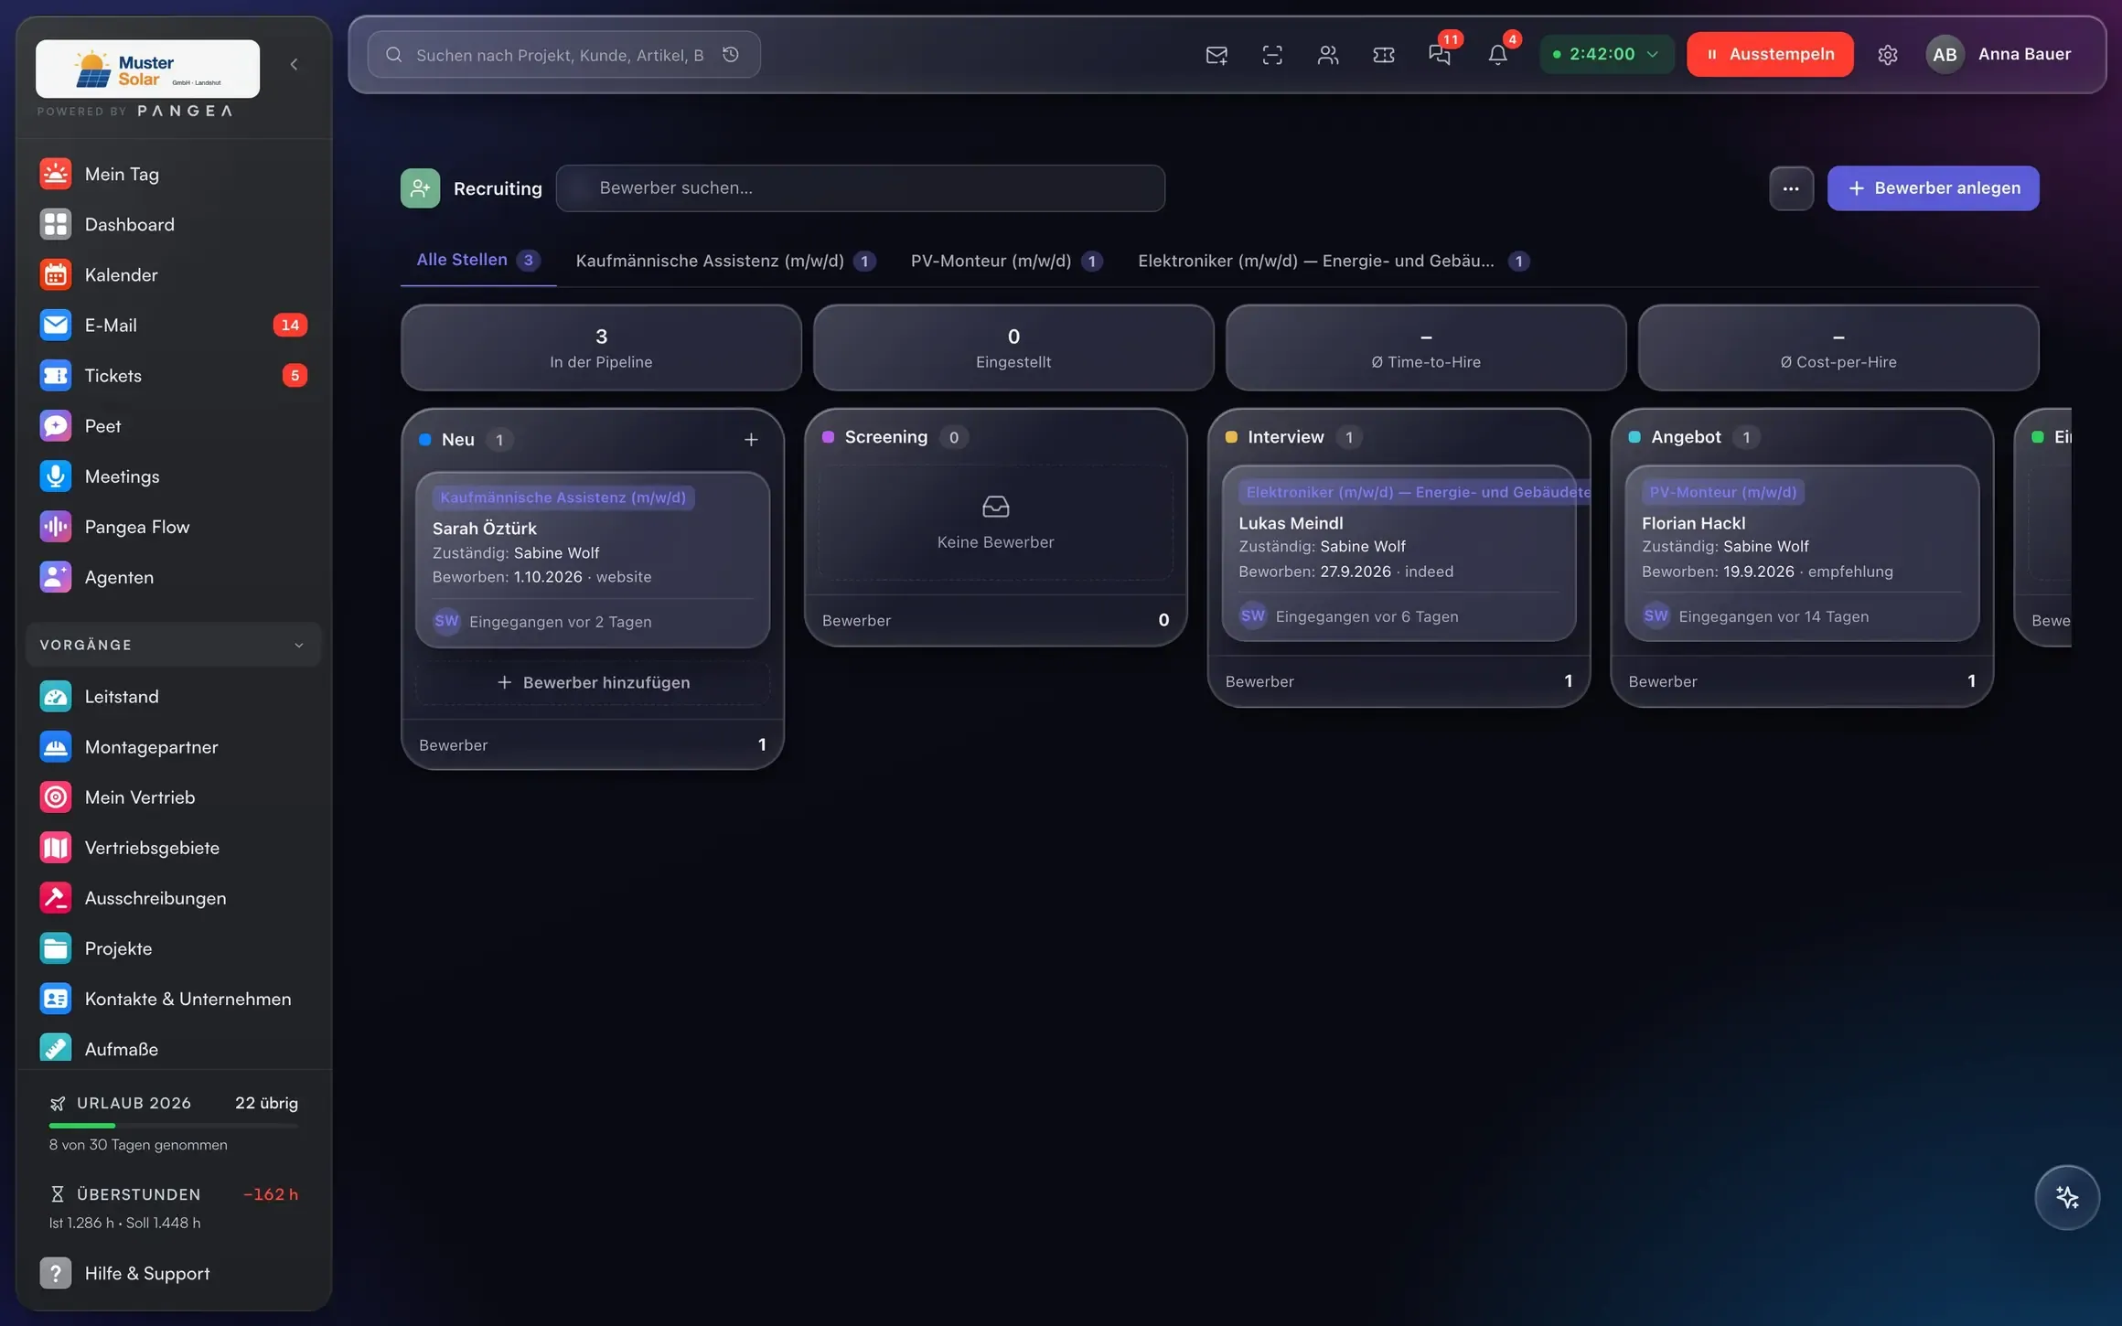This screenshot has height=1326, width=2122.
Task: Open the Mein Tag sidebar icon
Action: (55, 174)
